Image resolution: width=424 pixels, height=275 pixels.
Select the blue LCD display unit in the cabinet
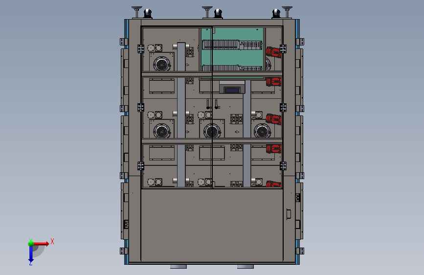click(232, 90)
